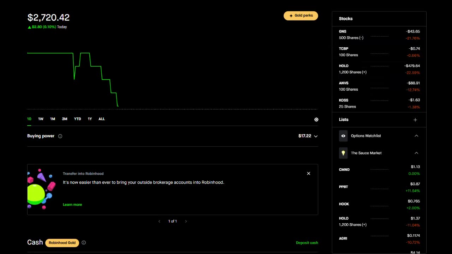The height and width of the screenshot is (254, 452).
Task: Collapse The Sauce Market list chevron
Action: coord(416,153)
